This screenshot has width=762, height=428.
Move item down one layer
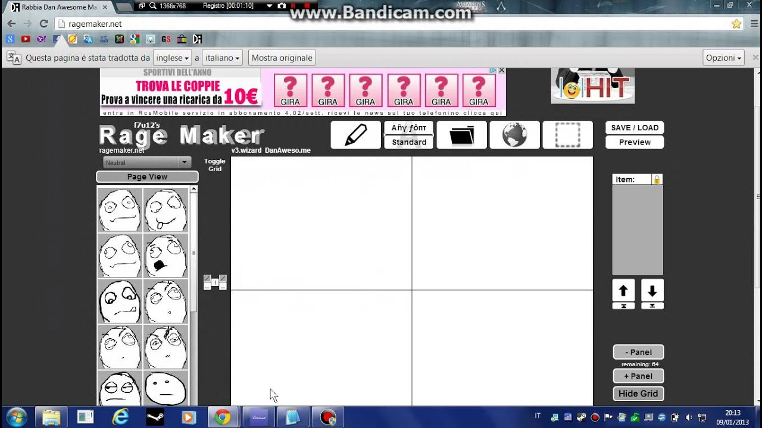(652, 291)
